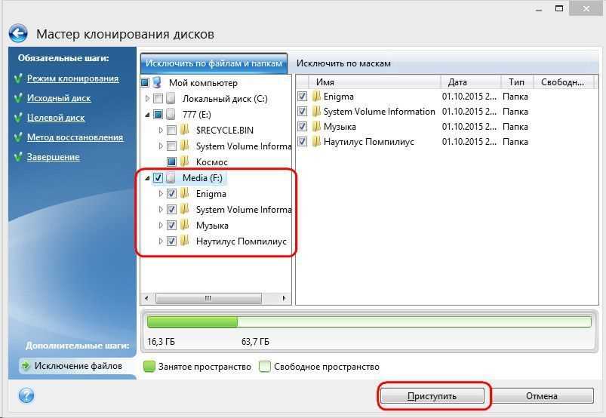Screen dimensions: 606x418
Task: Toggle $RECYCLE.BIN checkbox
Action: [x=171, y=131]
